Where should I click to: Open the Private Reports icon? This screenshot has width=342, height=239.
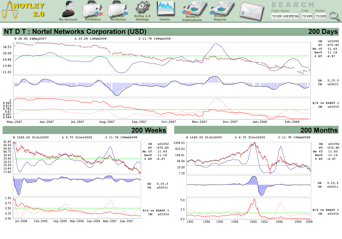(220, 11)
